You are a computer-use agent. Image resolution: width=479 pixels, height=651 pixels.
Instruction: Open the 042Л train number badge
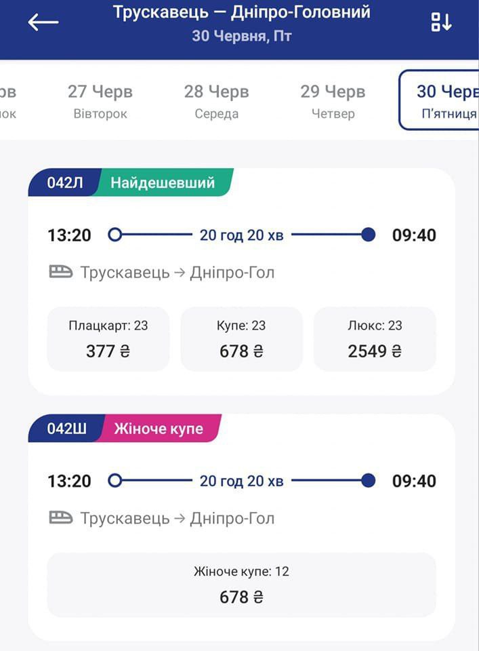[63, 182]
